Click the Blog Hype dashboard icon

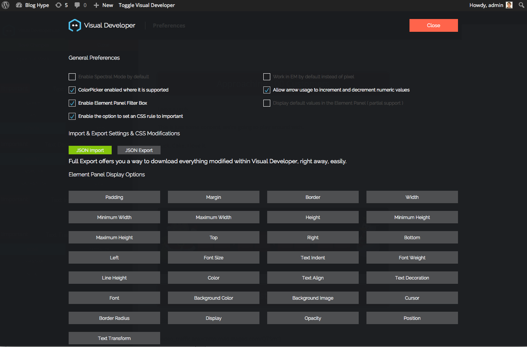tap(19, 5)
